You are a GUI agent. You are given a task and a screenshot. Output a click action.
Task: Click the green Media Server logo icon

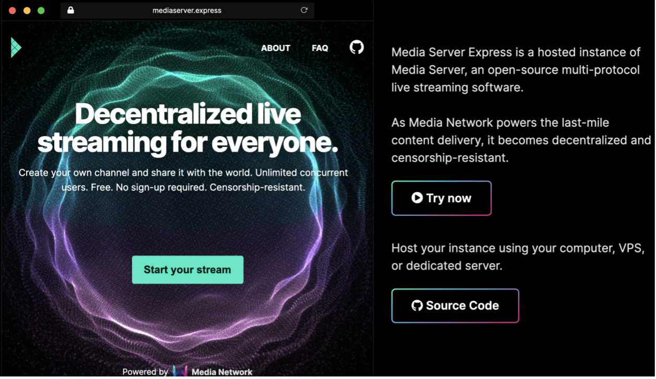pyautogui.click(x=16, y=47)
